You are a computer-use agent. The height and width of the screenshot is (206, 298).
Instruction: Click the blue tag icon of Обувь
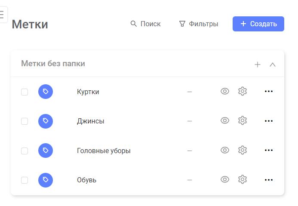pos(46,180)
